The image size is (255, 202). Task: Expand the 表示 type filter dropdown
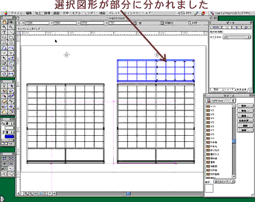pyautogui.click(x=224, y=182)
